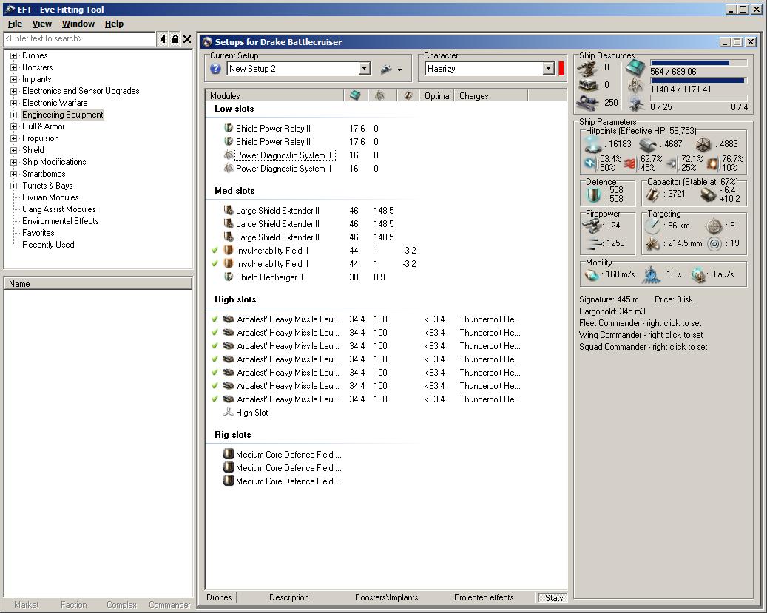Click the calibration icon showing 250

coord(589,103)
